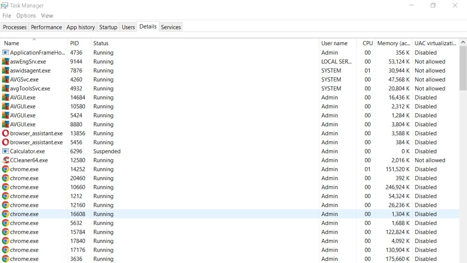Open the Services tab
This screenshot has height=263, width=467.
pyautogui.click(x=170, y=27)
